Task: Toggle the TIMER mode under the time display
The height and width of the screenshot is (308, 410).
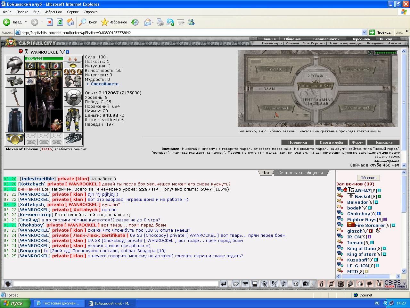Action: (401, 287)
